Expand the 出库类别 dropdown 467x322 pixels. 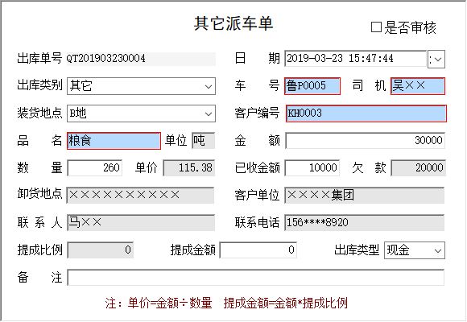point(209,86)
